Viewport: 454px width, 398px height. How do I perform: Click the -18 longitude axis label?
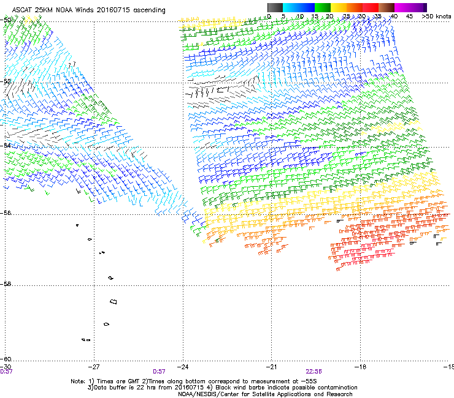[360, 367]
